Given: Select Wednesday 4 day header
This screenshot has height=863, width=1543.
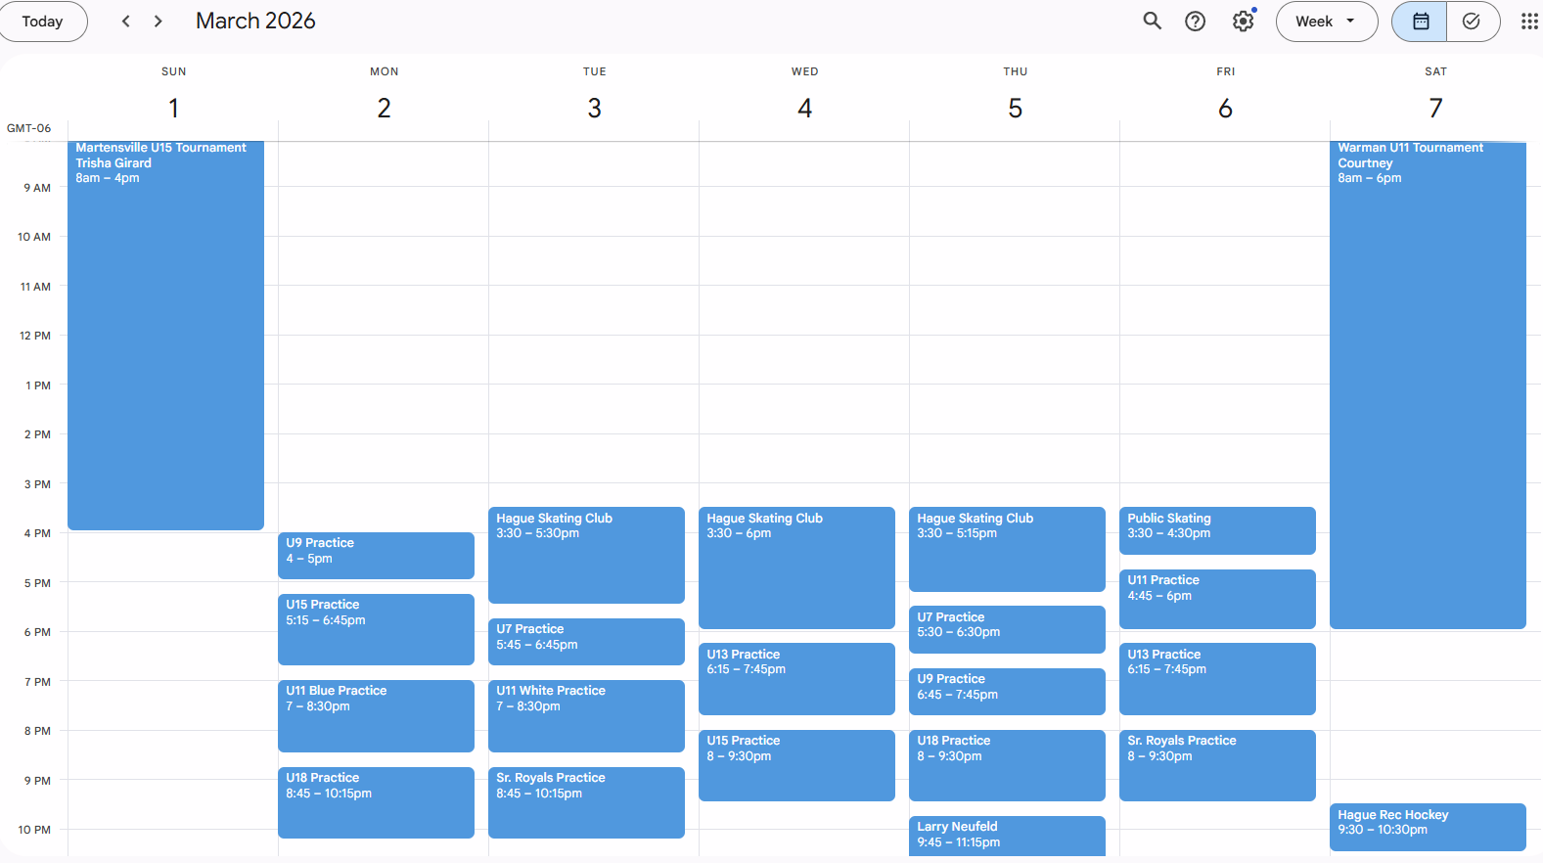Looking at the screenshot, I should pyautogui.click(x=804, y=108).
